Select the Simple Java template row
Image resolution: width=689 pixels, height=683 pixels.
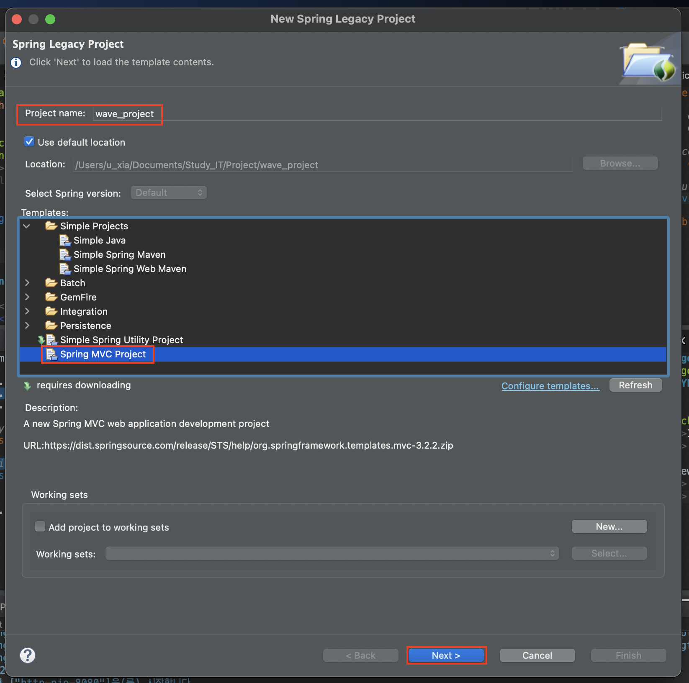(x=343, y=240)
